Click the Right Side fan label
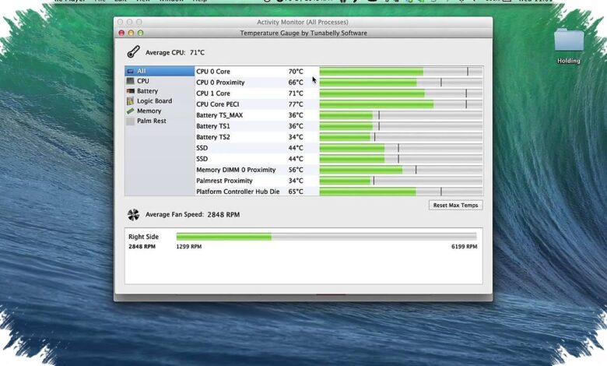Viewport: 607px width, 366px height. coord(144,237)
